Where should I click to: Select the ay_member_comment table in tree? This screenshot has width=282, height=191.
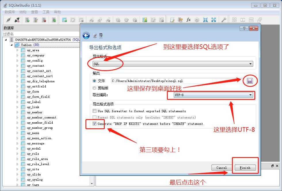click(x=42, y=117)
